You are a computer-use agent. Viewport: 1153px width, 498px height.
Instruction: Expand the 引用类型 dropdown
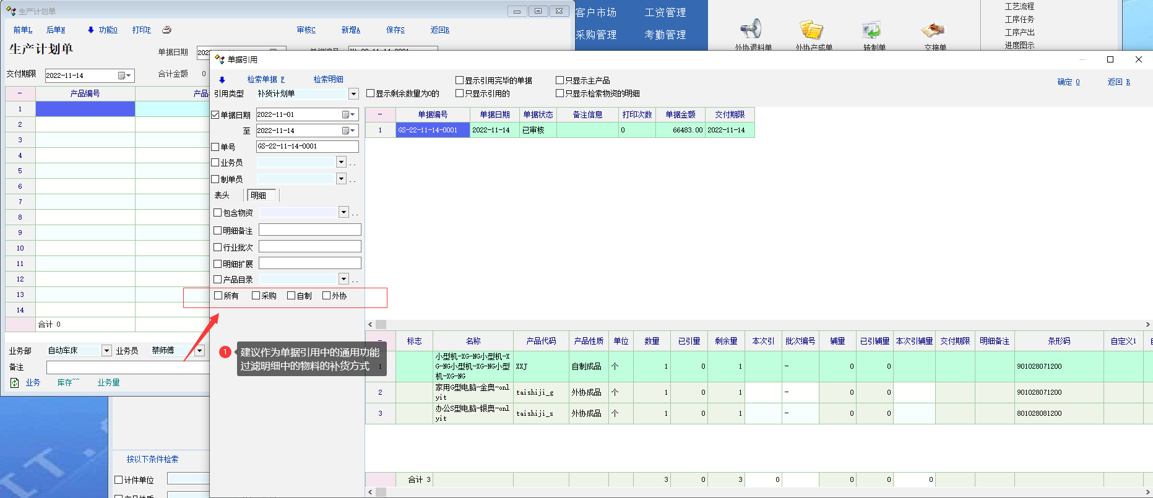(353, 94)
